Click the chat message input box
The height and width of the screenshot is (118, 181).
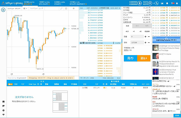(163, 116)
